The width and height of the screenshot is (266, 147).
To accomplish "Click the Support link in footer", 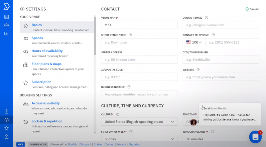I will [x=85, y=144].
